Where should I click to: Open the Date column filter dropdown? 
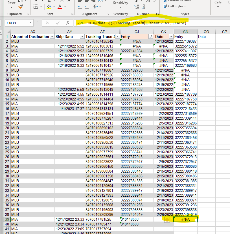[x=171, y=37]
